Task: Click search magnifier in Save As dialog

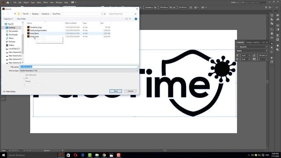Action: [x=136, y=14]
